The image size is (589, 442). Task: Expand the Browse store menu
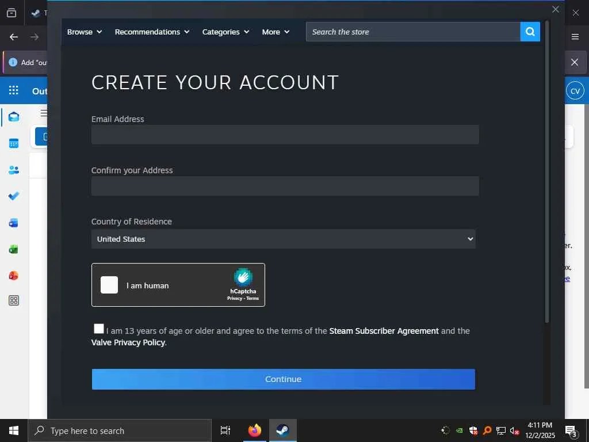click(x=85, y=32)
